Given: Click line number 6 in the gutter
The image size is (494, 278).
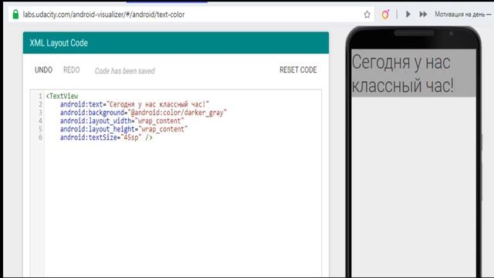Looking at the screenshot, I should click(x=40, y=137).
